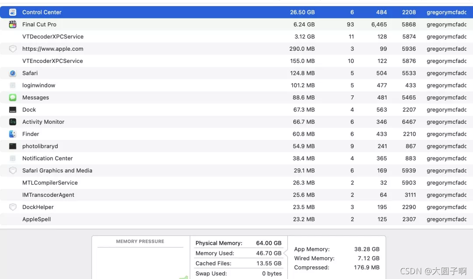473x279 pixels.
Task: Click the Final Cut Pro clapperboard icon
Action: (x=13, y=24)
